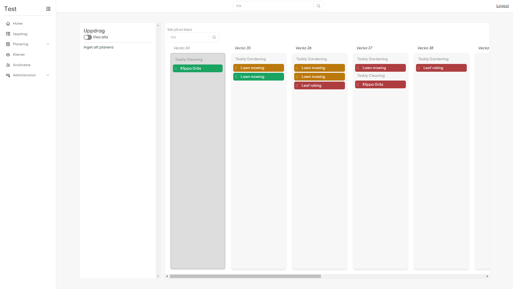Click the Inget att planera text
This screenshot has width=513, height=289.
[x=98, y=47]
